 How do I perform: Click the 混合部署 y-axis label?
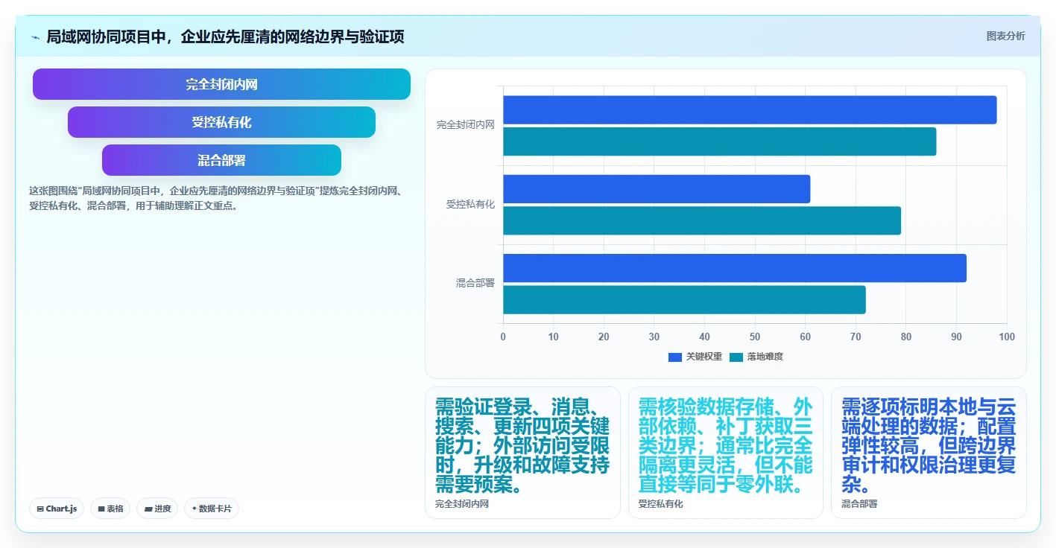coord(475,283)
